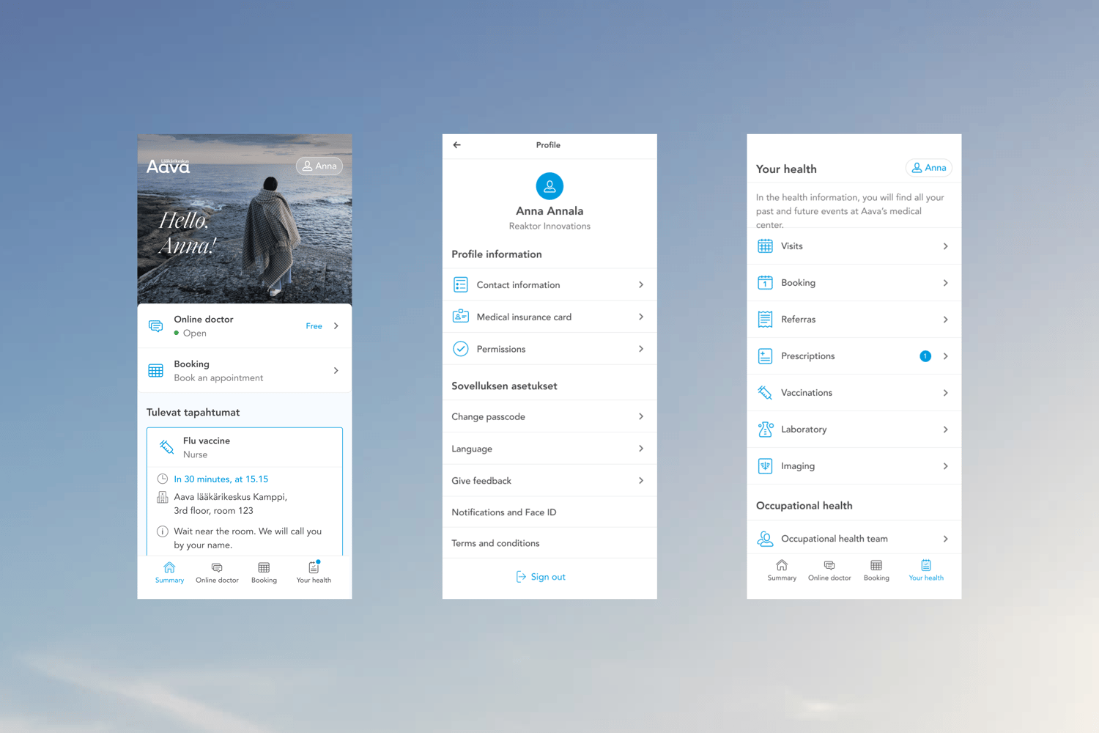Open the back arrow on Profile screen
Image resolution: width=1099 pixels, height=733 pixels.
(x=456, y=145)
